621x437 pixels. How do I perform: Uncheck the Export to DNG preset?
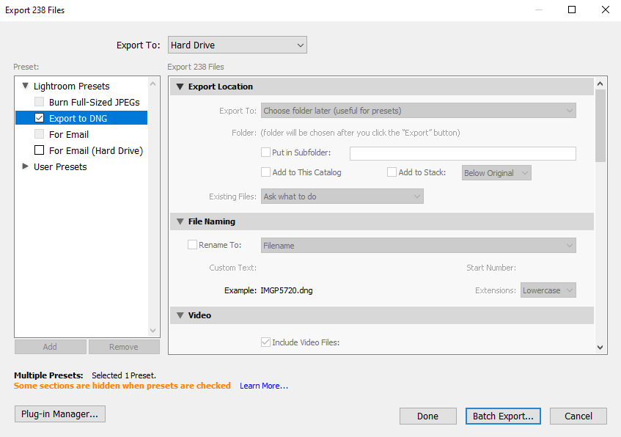(x=40, y=118)
